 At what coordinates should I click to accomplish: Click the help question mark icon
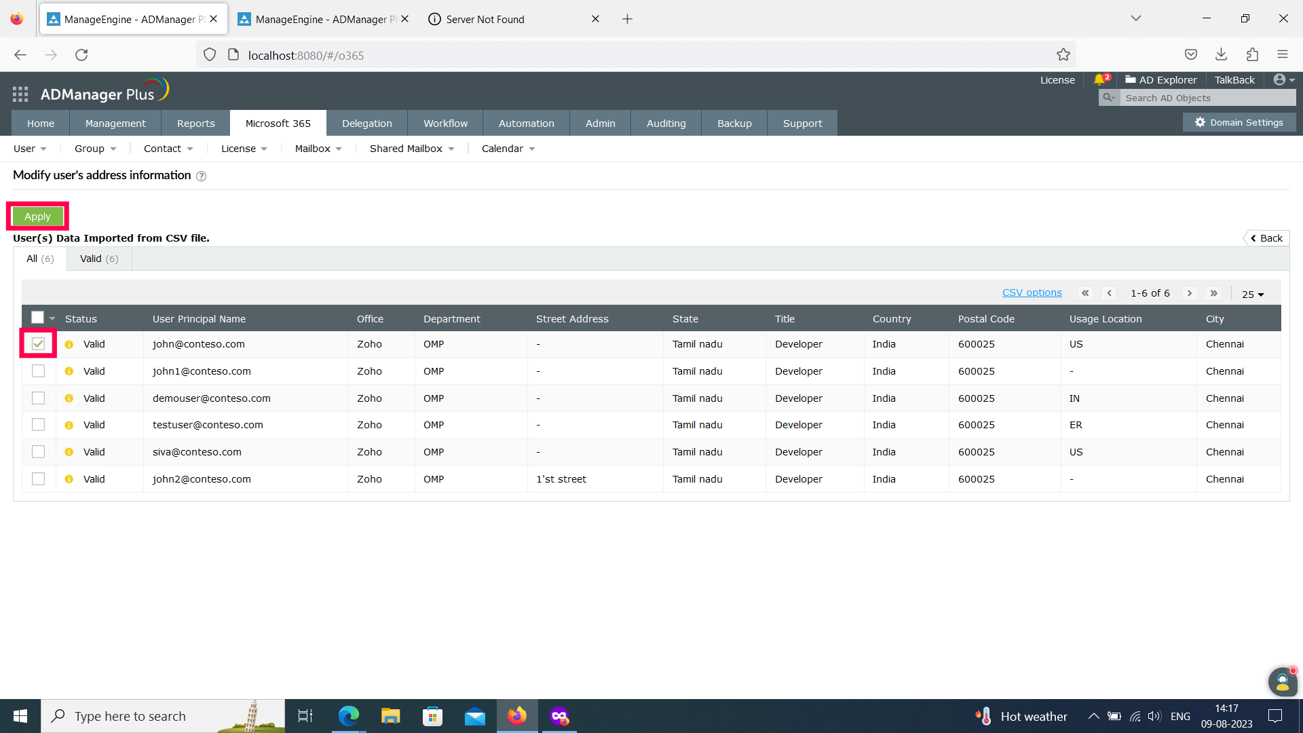click(201, 176)
